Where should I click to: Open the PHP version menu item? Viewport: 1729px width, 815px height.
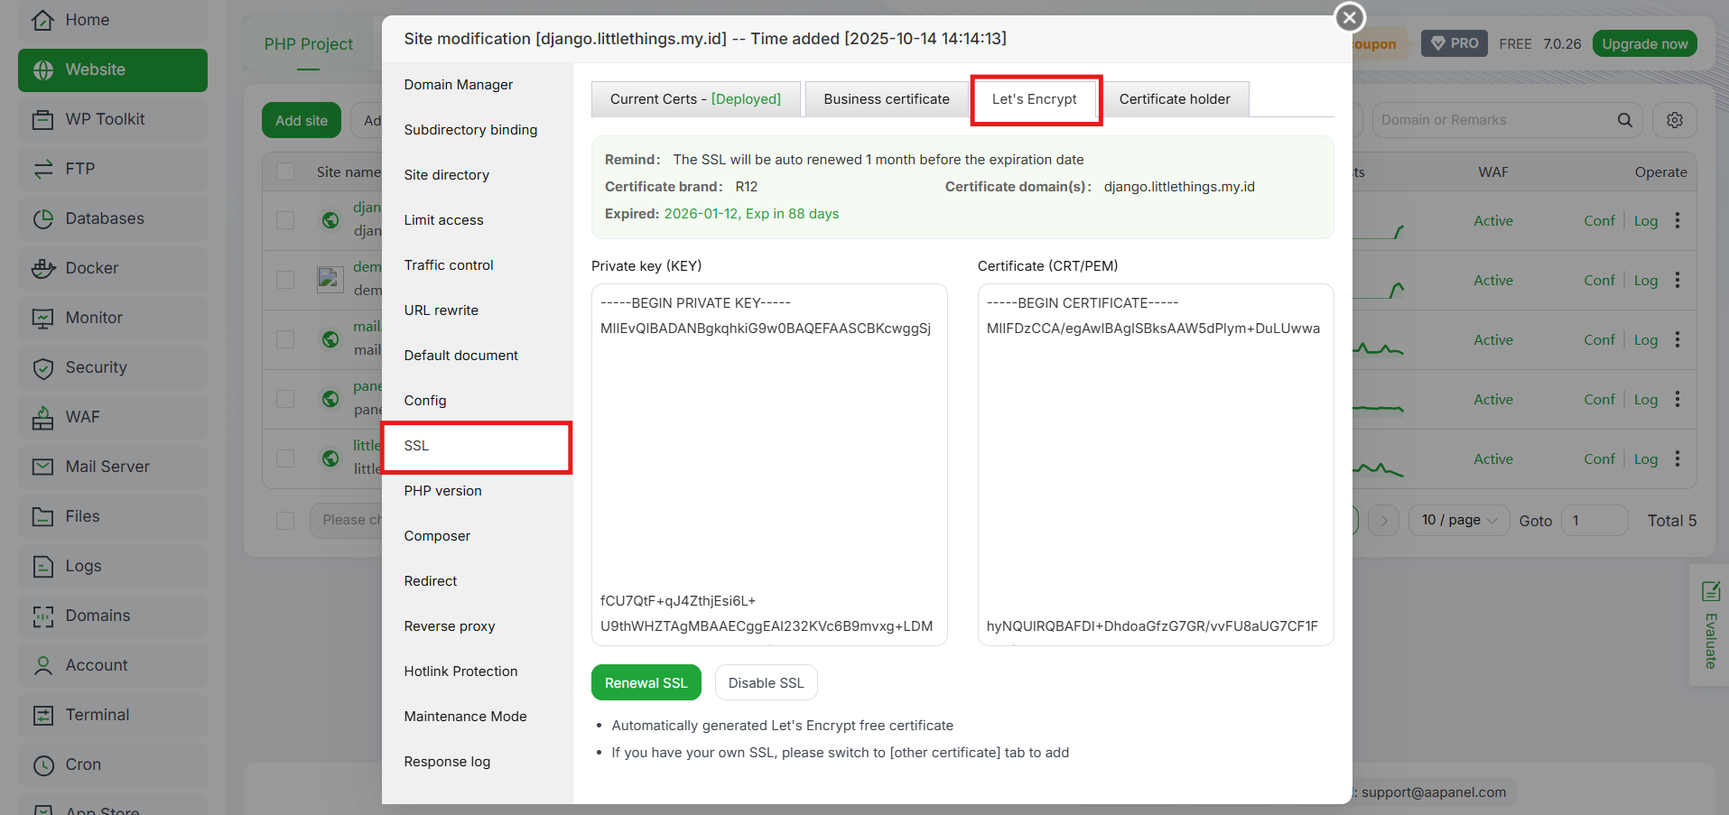coord(477,491)
